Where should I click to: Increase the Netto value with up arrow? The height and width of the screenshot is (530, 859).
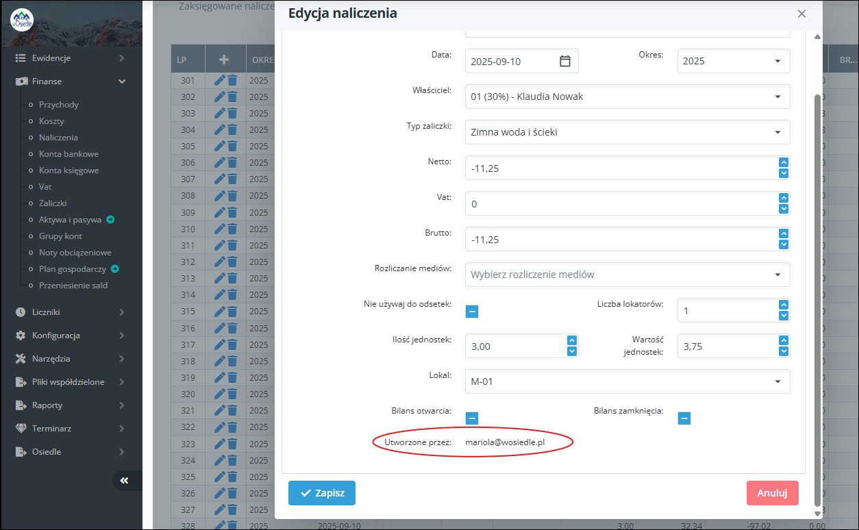(x=784, y=162)
